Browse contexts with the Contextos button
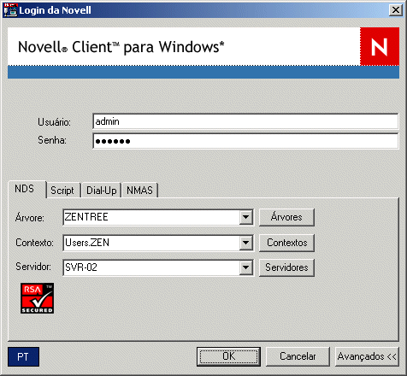The height and width of the screenshot is (376, 407). tap(286, 243)
